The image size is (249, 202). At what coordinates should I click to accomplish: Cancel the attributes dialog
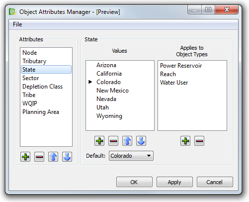(x=215, y=182)
